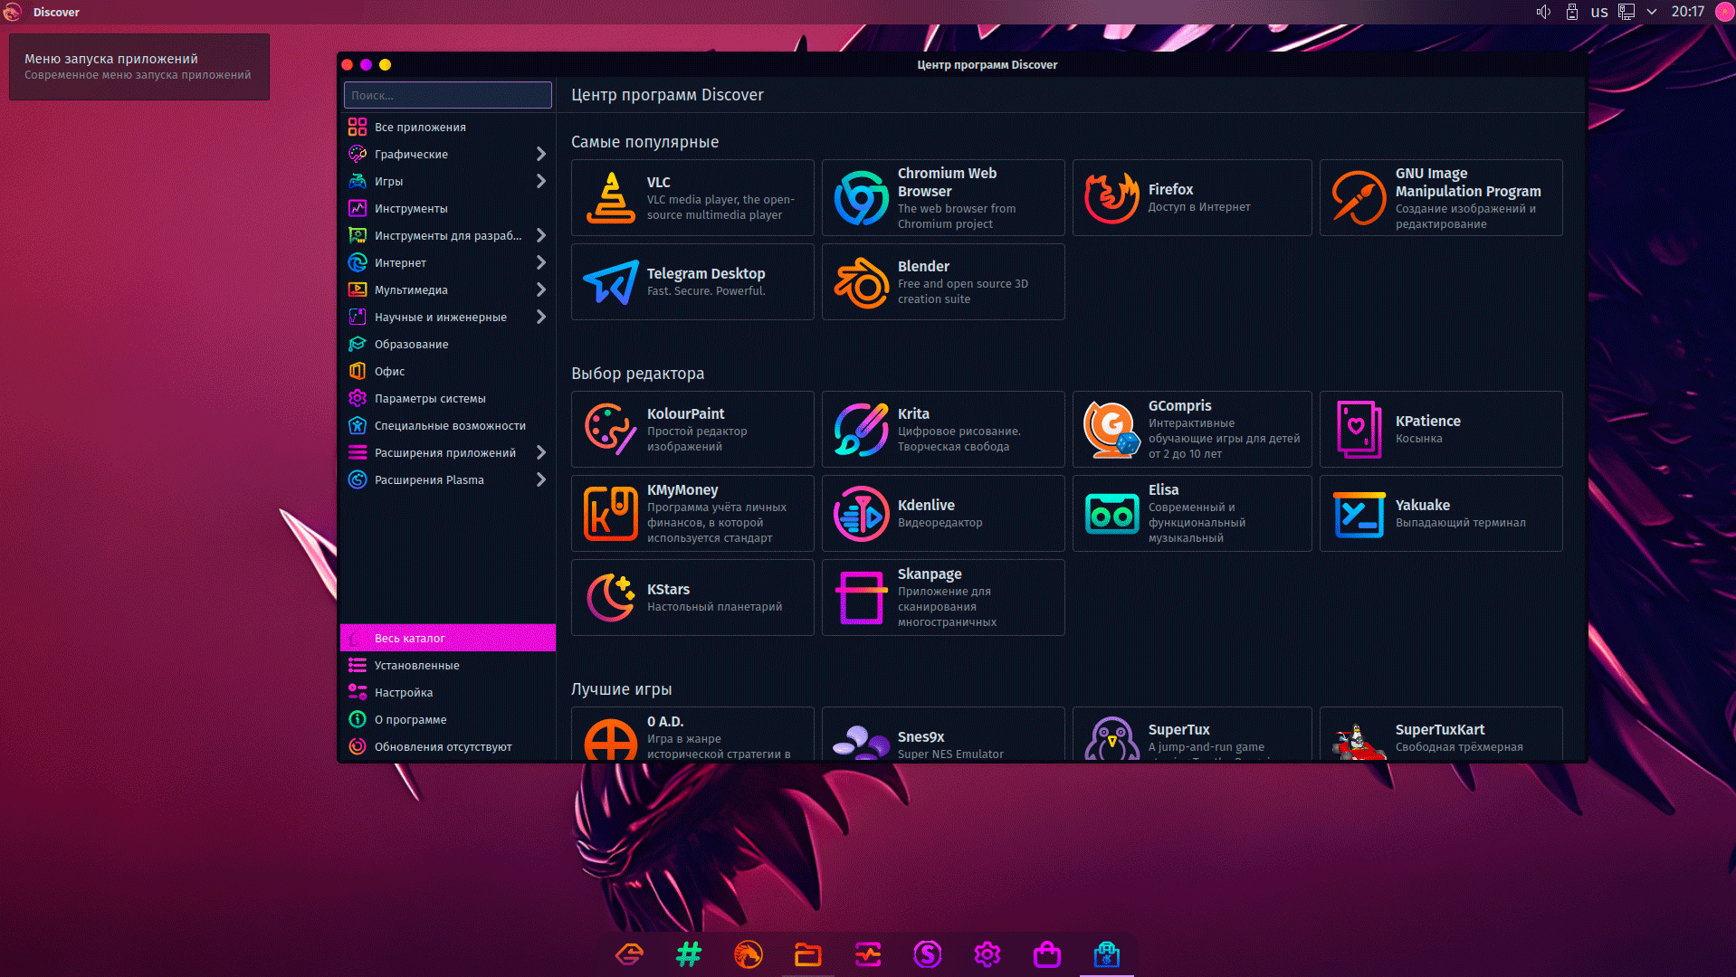
Task: Select the Весь каталог sidebar item
Action: (x=448, y=638)
